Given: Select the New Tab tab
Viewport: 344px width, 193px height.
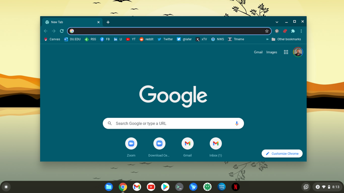Looking at the screenshot, I should pos(72,22).
